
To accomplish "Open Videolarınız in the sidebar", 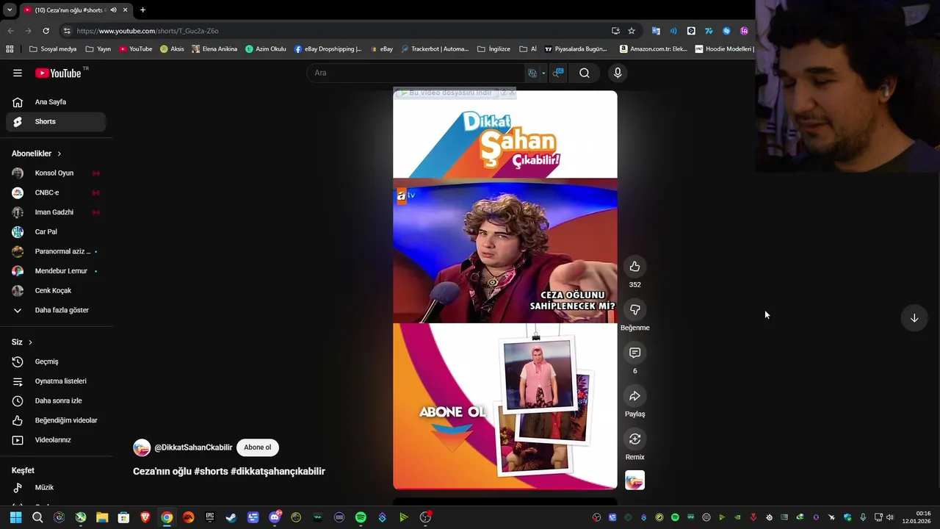I will 56,440.
